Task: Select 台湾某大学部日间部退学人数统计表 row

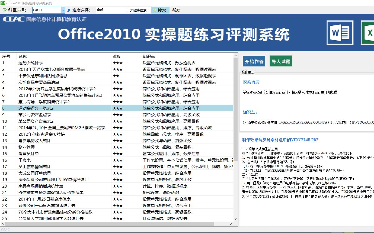Action: 117,218
